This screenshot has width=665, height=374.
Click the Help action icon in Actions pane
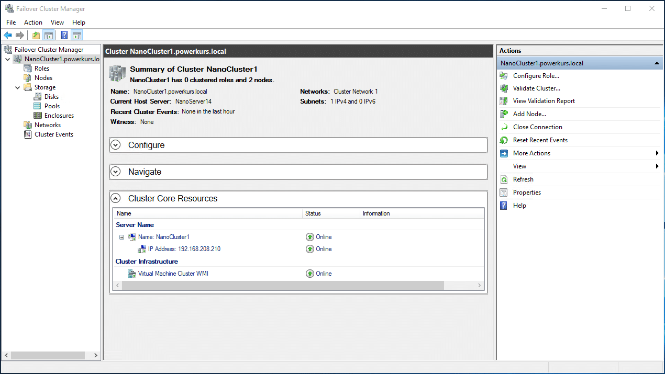(x=504, y=206)
